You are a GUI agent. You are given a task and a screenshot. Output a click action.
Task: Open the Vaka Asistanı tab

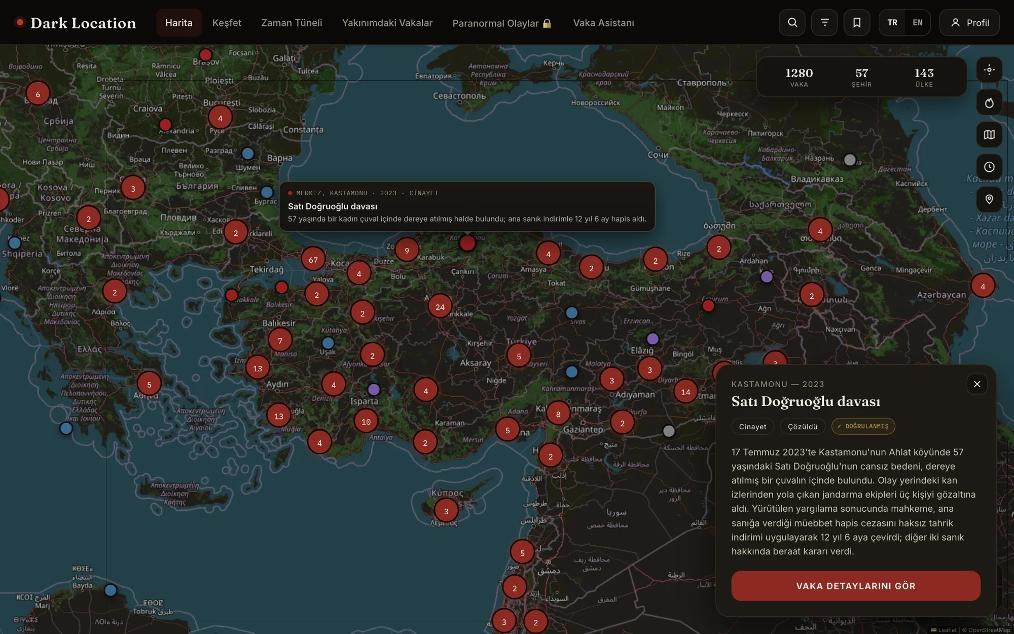pos(603,23)
